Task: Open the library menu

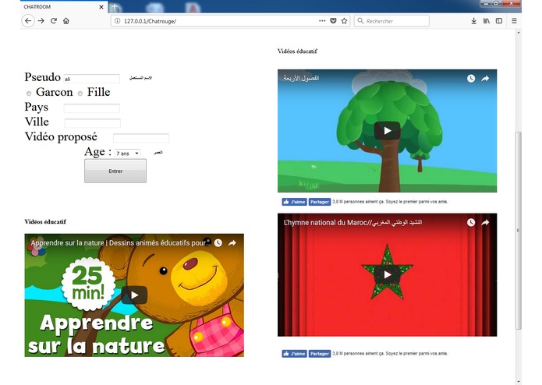Action: pos(487,21)
